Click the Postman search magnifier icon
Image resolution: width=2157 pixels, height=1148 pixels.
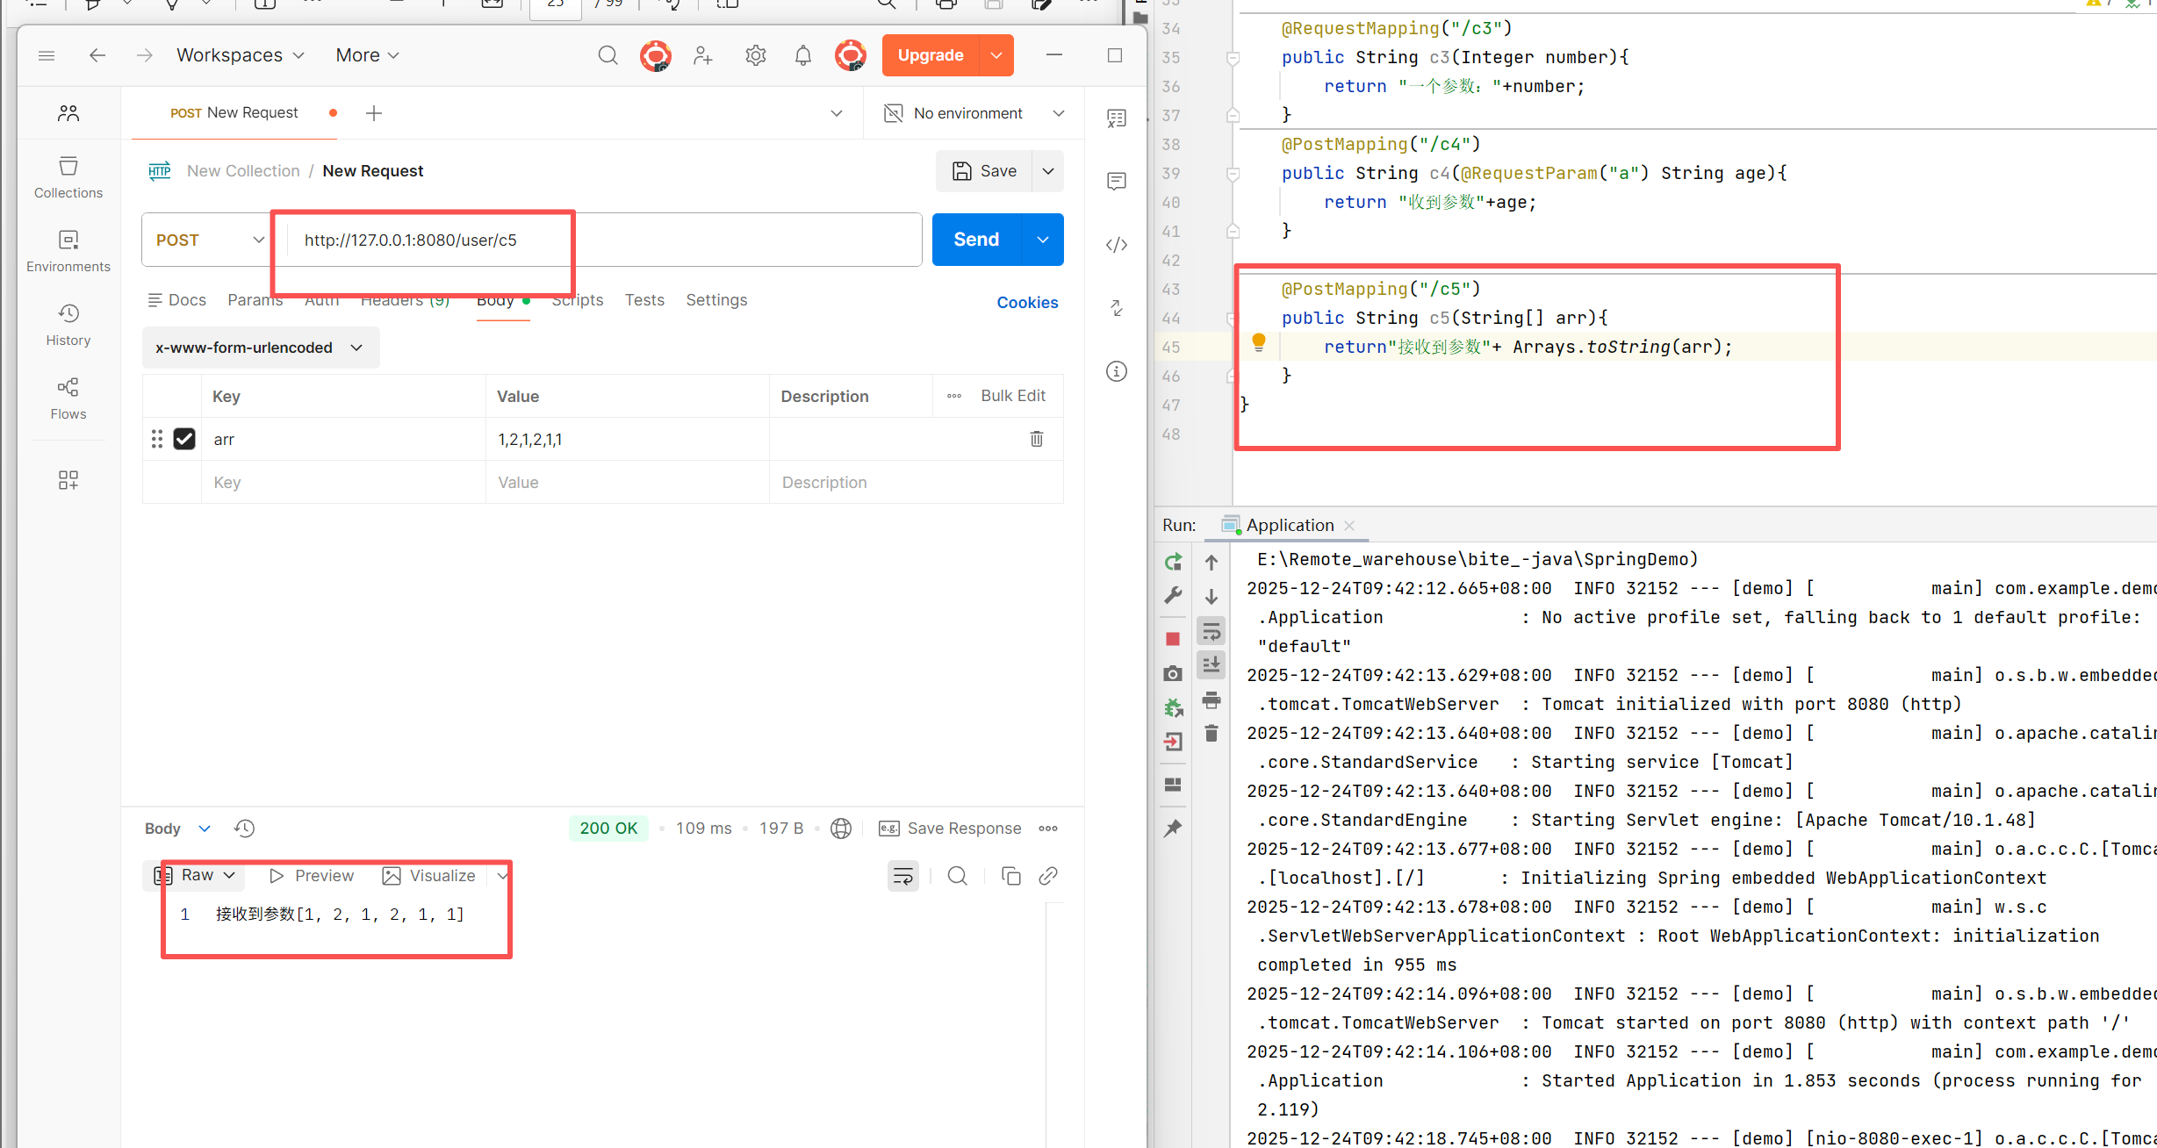(x=608, y=55)
